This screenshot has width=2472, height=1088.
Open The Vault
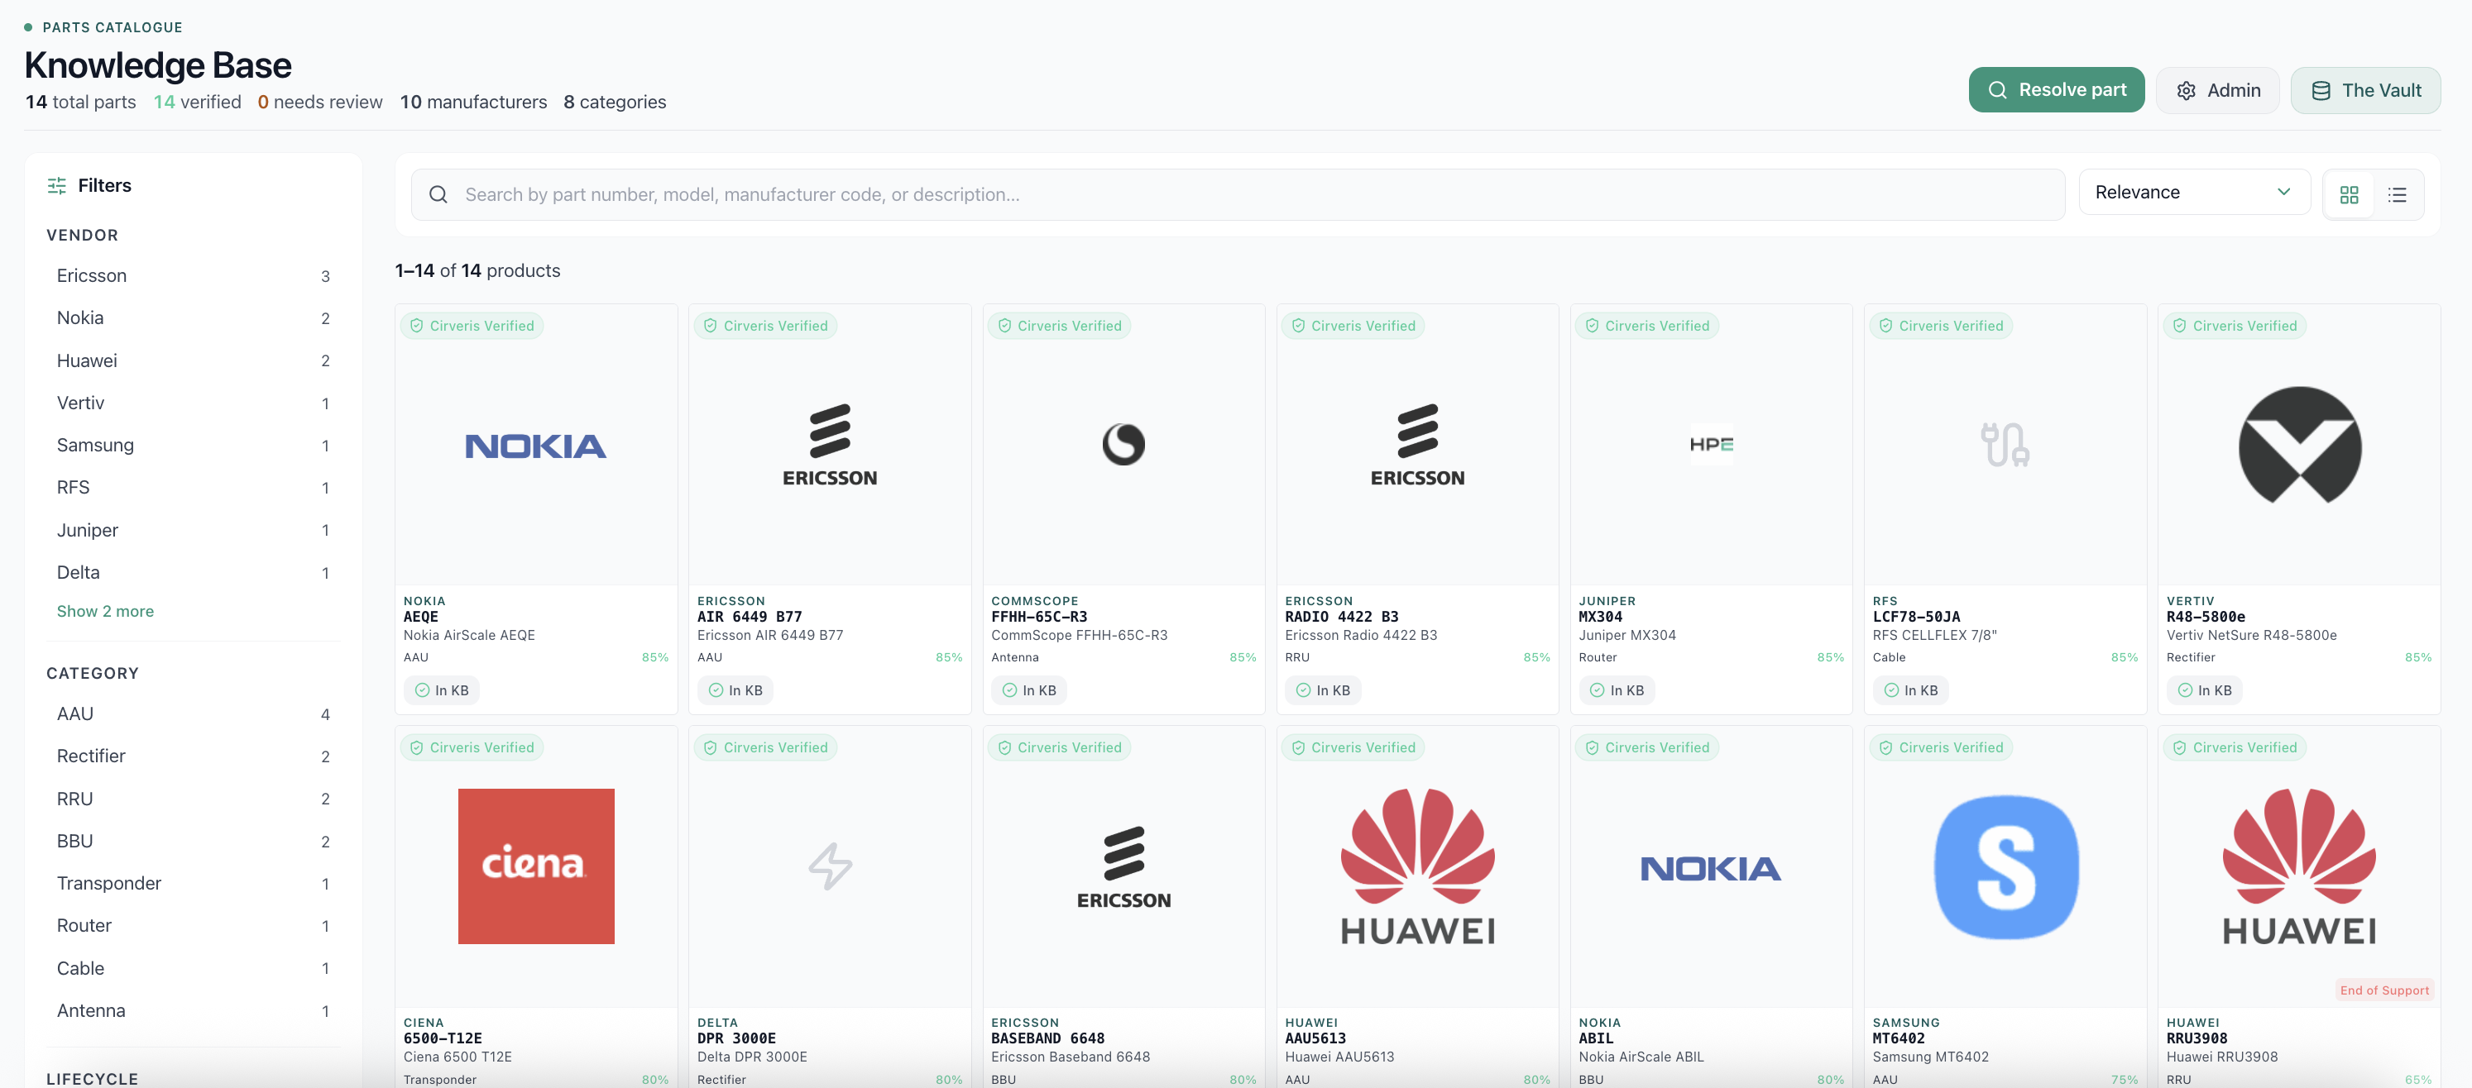coord(2364,90)
